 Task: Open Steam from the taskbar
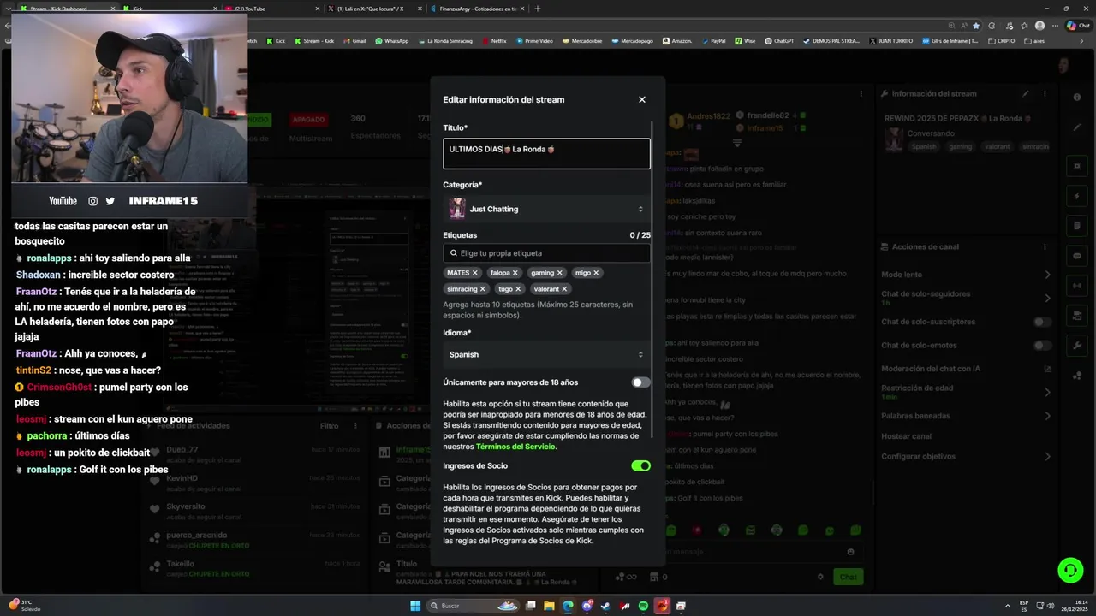(x=606, y=606)
